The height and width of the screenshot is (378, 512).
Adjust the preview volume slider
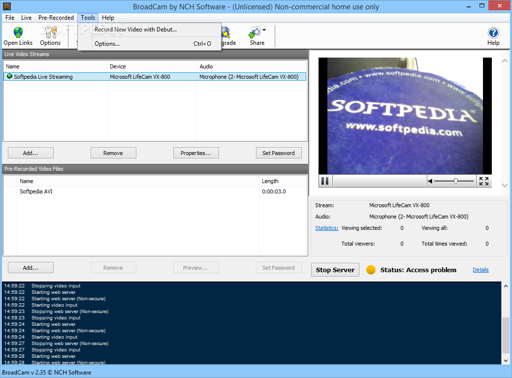tap(455, 181)
